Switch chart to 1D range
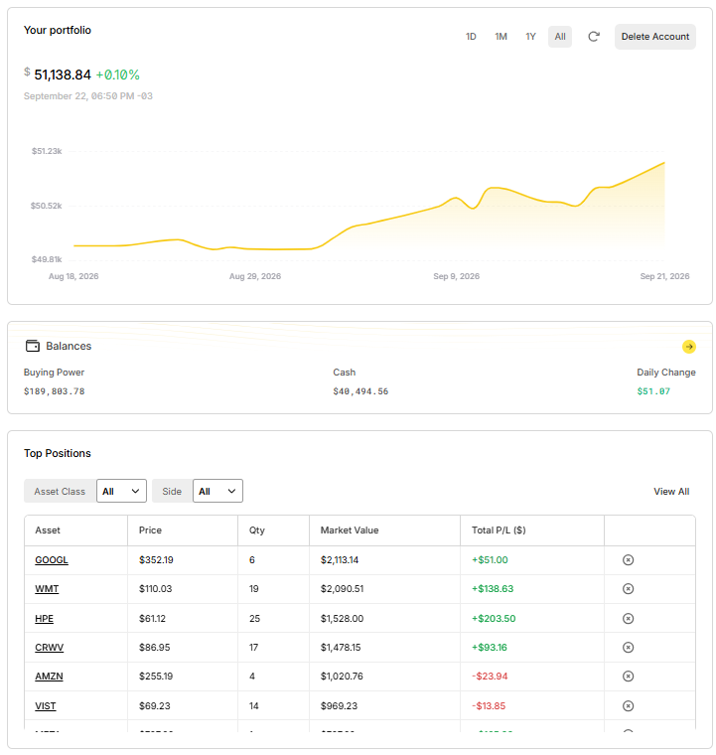716x755 pixels. (x=471, y=37)
